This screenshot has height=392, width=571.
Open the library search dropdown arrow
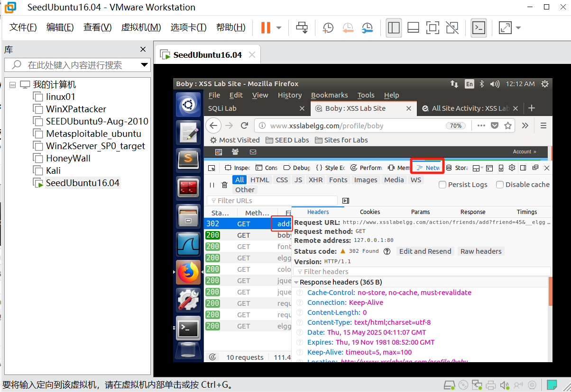click(x=145, y=65)
